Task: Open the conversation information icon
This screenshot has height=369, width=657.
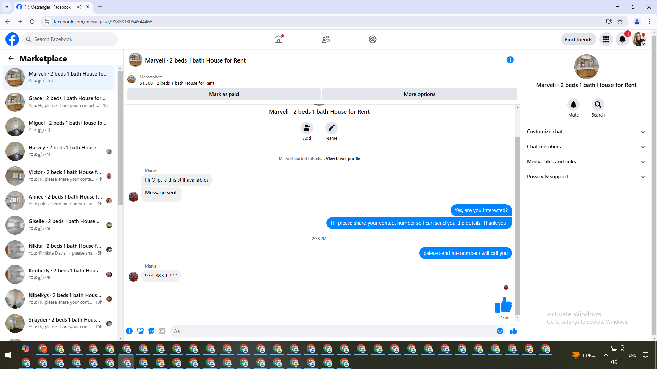Action: click(x=510, y=60)
